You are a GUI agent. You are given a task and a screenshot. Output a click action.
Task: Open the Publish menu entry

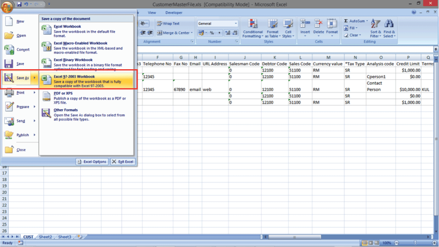[20, 135]
